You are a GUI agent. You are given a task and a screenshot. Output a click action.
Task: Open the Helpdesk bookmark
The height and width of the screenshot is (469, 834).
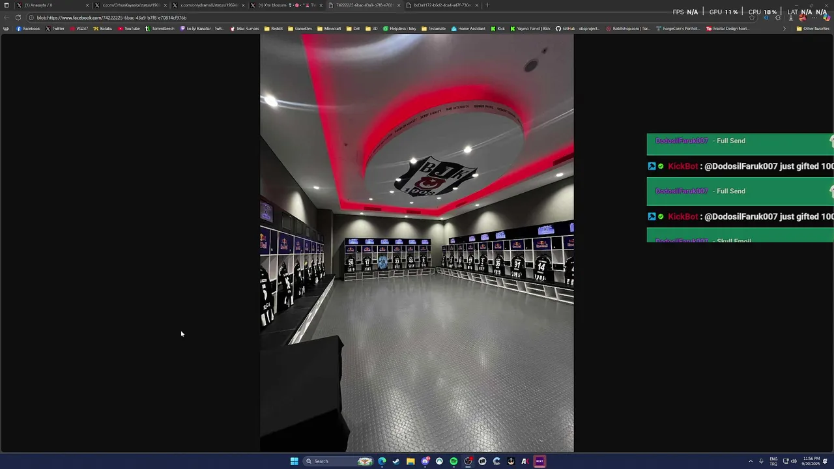point(399,29)
